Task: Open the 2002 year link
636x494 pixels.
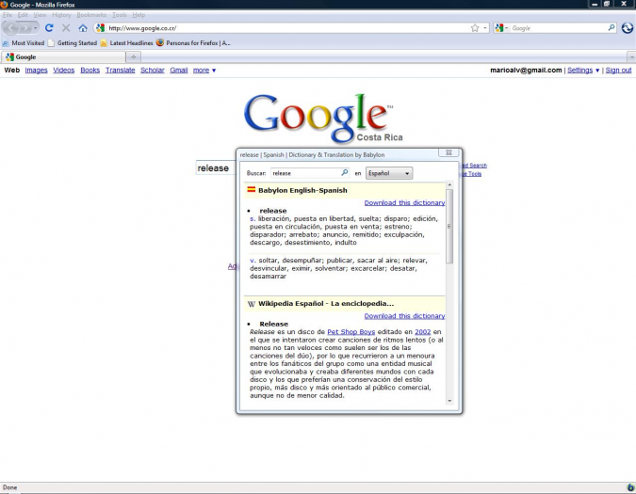Action: click(423, 331)
